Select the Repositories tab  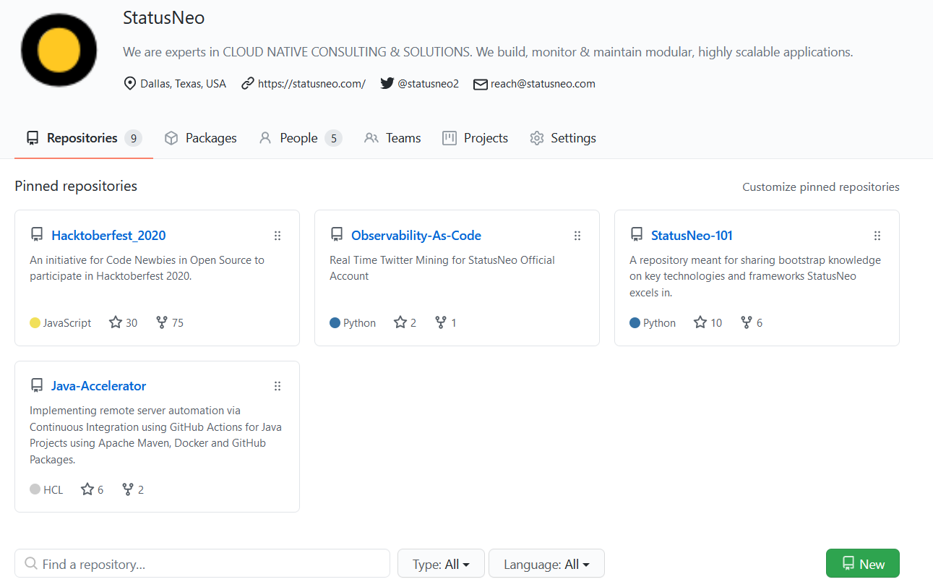point(84,138)
